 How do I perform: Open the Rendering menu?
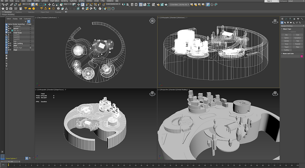coord(64,1)
